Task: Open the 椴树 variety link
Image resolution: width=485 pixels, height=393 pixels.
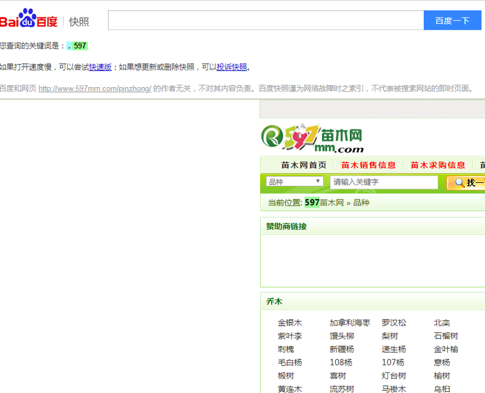Action: [x=286, y=376]
